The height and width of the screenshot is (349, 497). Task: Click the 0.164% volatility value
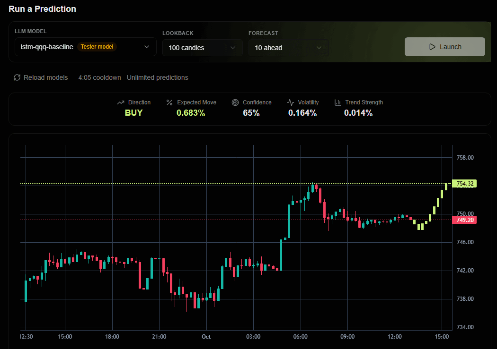(302, 113)
